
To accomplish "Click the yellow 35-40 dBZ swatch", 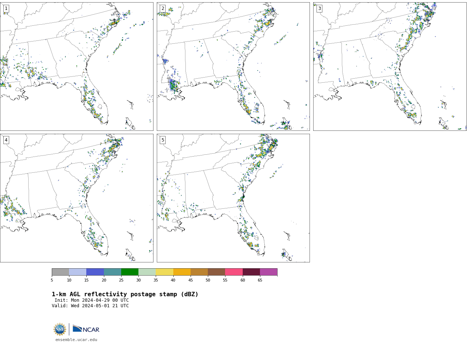I will tap(164, 272).
